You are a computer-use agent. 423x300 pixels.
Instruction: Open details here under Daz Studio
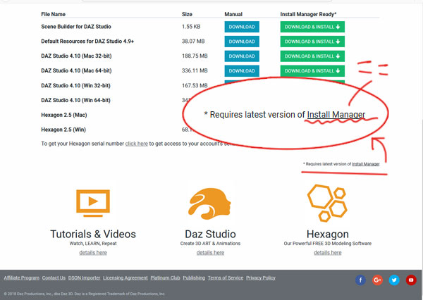210,253
